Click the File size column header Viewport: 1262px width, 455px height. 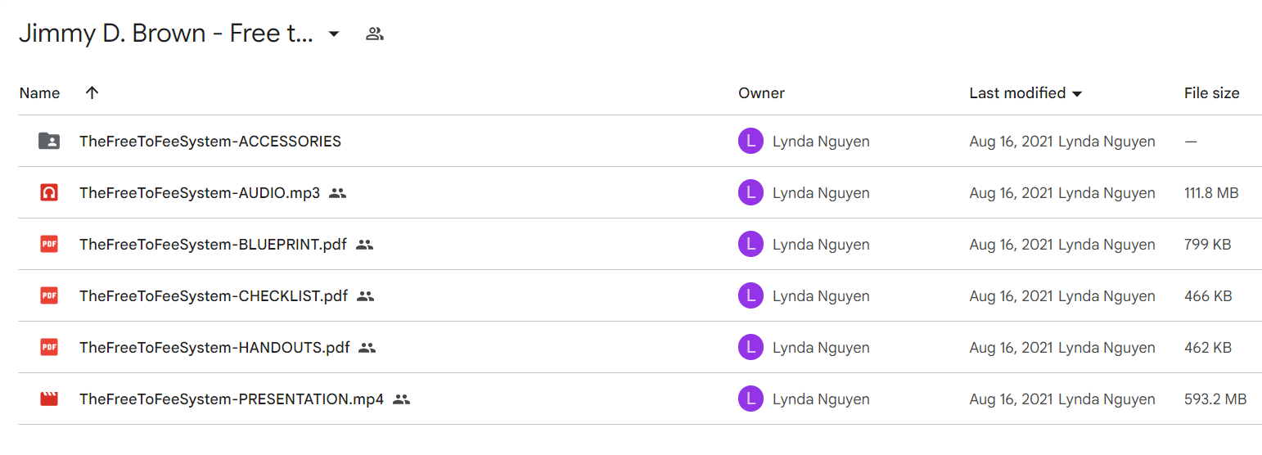[x=1211, y=93]
